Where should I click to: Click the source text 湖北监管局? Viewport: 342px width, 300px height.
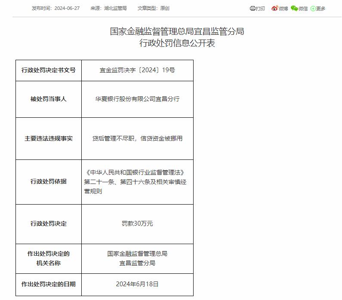click(x=115, y=8)
